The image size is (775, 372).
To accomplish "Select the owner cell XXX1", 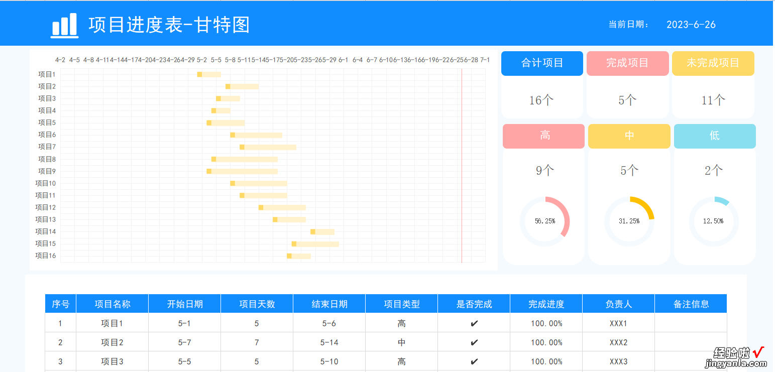I will point(619,323).
